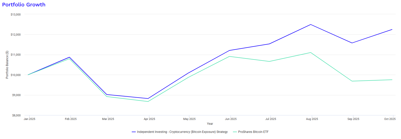This screenshot has height=139, width=401.
Task: Click the Portfolio Growth chart title
Action: click(x=24, y=5)
